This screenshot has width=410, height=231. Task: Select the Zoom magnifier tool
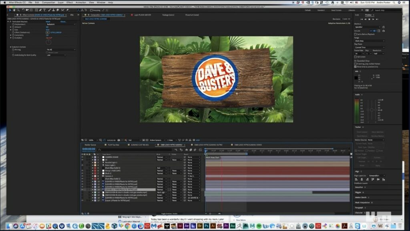point(18,10)
